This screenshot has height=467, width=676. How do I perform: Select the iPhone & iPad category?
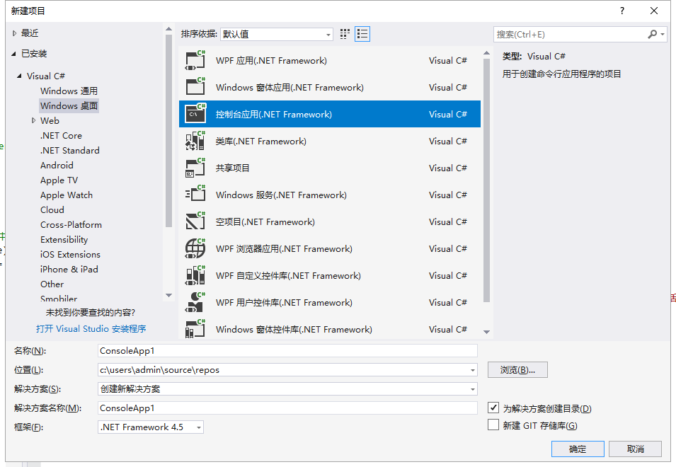[x=69, y=270]
